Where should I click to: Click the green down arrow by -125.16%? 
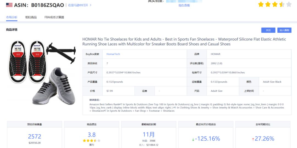coord(193,139)
